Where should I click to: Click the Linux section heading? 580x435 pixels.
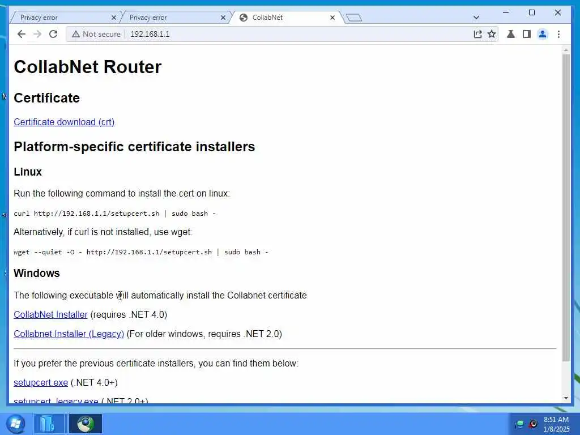coord(28,172)
